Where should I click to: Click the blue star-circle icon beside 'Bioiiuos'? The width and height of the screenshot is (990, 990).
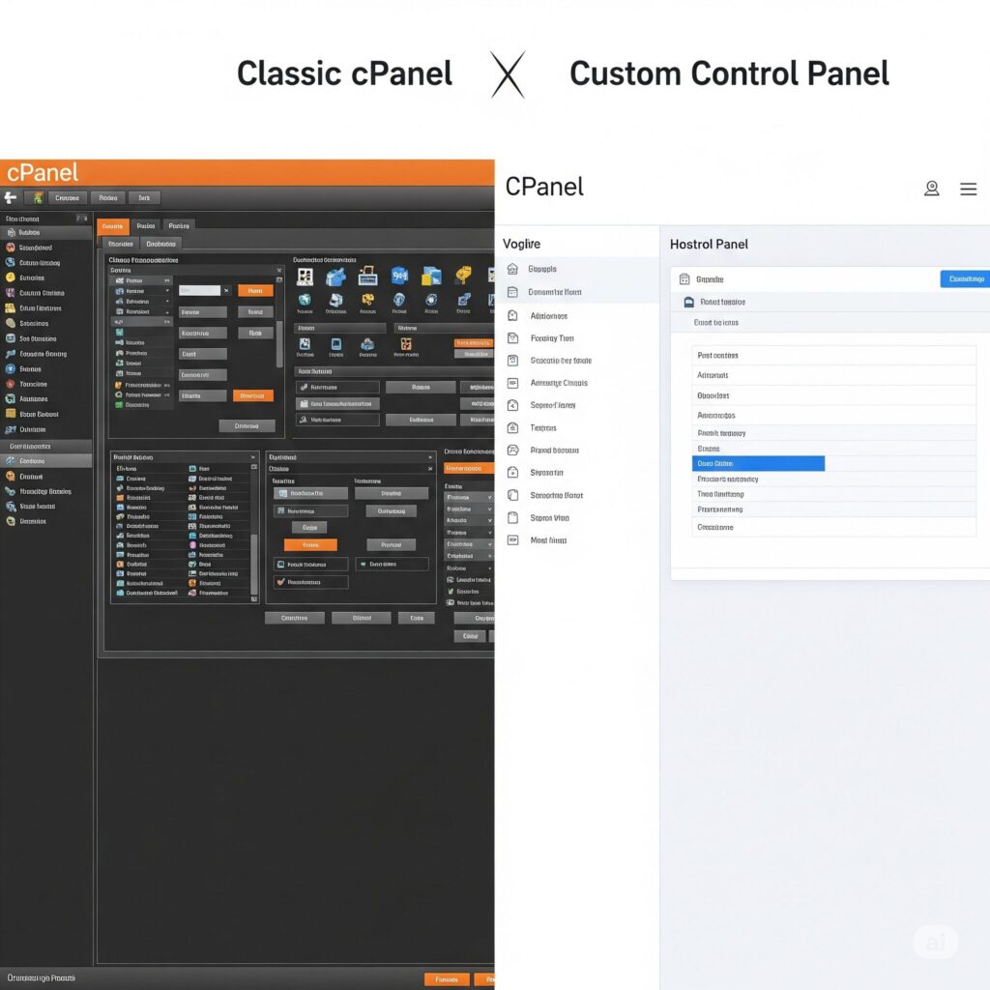10,368
